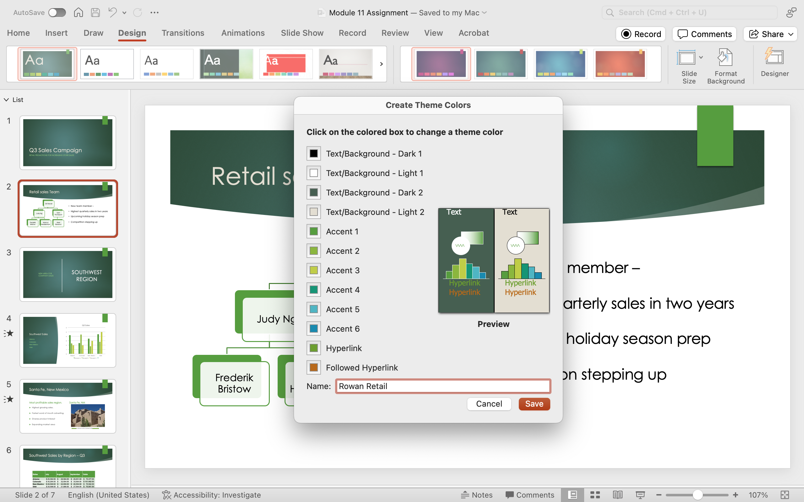
Task: Change the Accent 4 color box
Action: pos(314,290)
